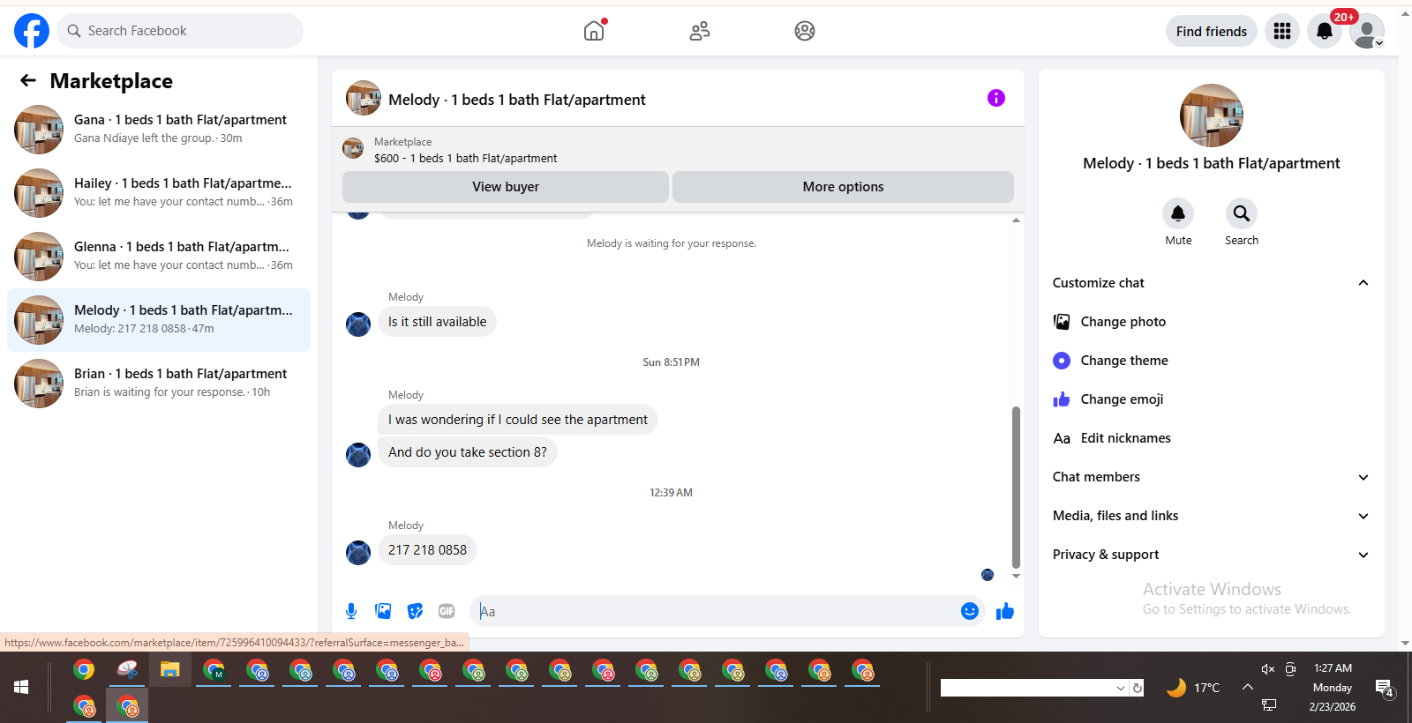This screenshot has height=723, width=1412.
Task: Click the Facebook logo
Action: pos(32,31)
